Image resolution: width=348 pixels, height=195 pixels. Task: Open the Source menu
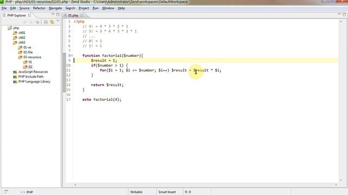pyautogui.click(x=24, y=8)
